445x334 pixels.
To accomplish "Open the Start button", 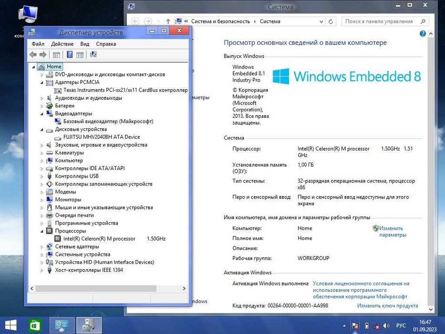I will click(x=11, y=325).
